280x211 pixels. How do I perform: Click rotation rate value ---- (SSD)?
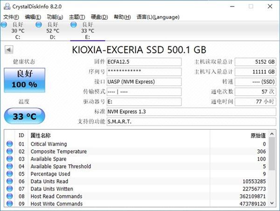tap(255, 82)
